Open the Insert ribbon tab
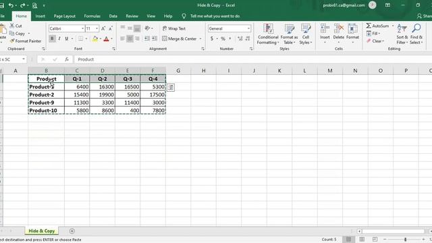The image size is (432, 243). [40, 16]
